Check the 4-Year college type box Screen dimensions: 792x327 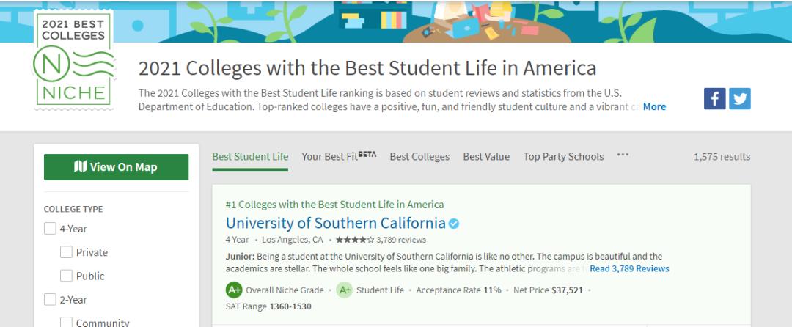[x=50, y=229]
